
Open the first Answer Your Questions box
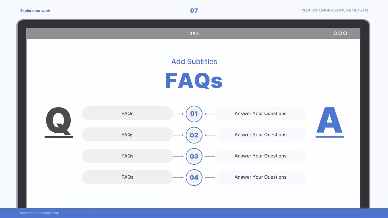(260, 114)
